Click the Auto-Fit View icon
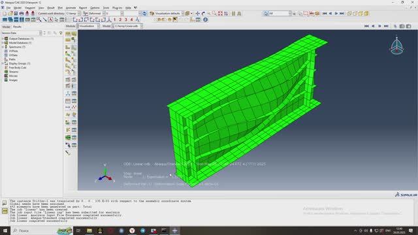418x235 pixels. (x=220, y=13)
